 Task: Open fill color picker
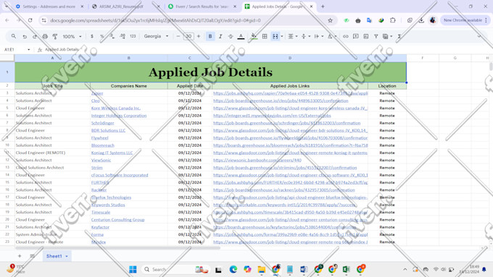click(x=254, y=36)
